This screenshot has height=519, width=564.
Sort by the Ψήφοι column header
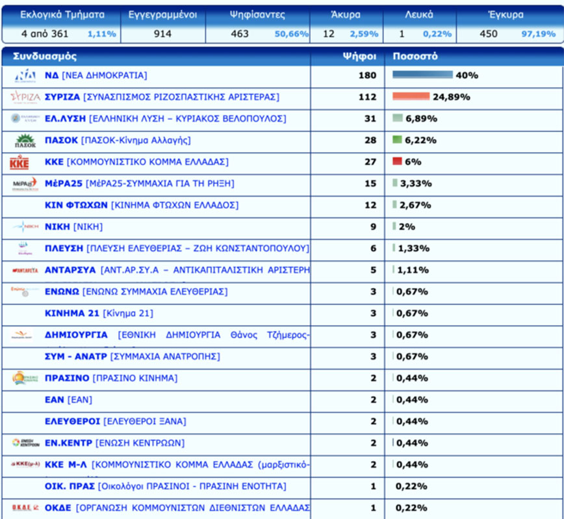(x=359, y=56)
